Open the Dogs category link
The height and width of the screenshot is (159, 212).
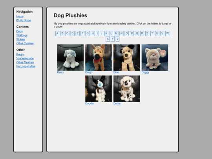point(20,31)
